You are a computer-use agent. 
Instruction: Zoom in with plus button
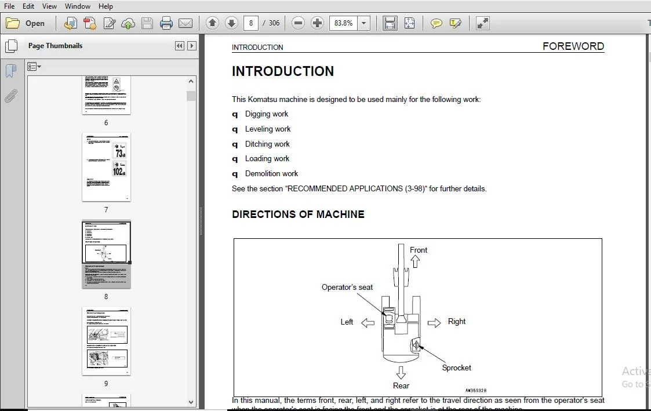pos(317,23)
